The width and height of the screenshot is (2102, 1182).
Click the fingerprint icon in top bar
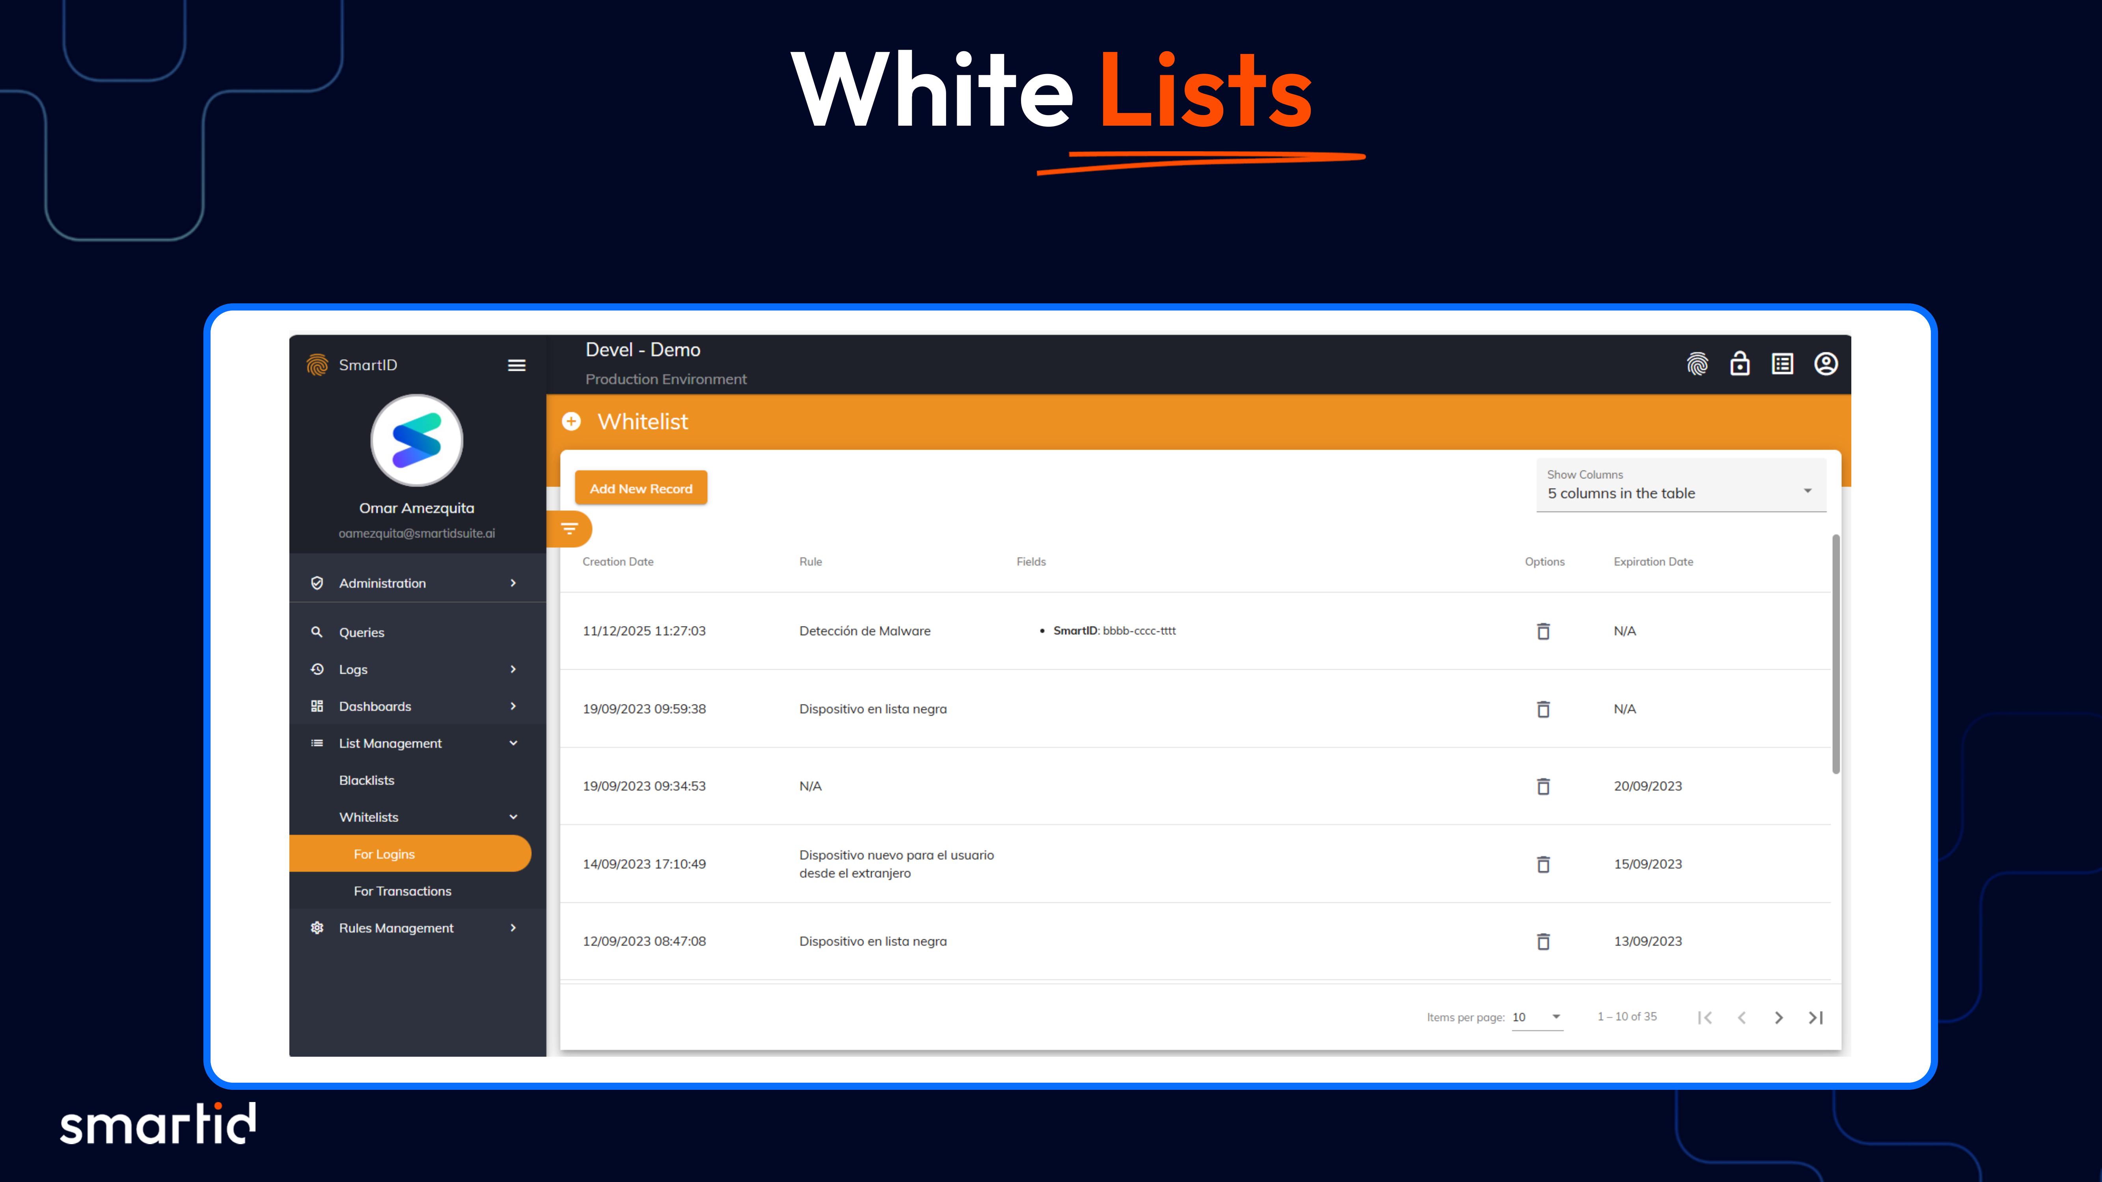coord(1697,364)
